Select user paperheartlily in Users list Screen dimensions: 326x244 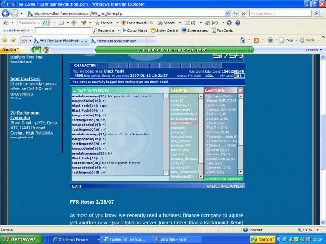184,123
